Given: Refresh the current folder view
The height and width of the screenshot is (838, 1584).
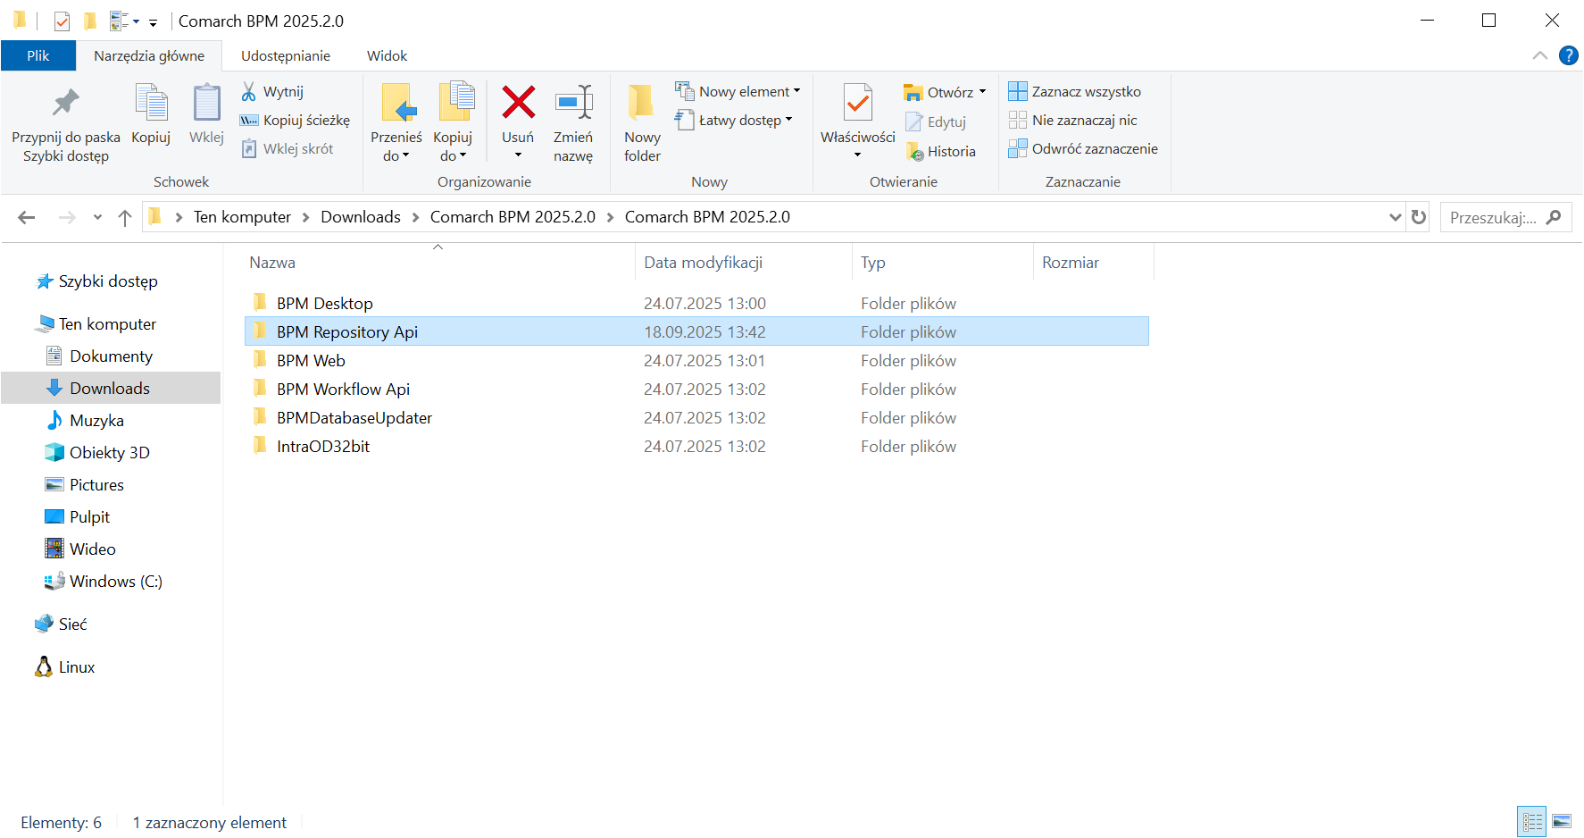Looking at the screenshot, I should (x=1418, y=217).
